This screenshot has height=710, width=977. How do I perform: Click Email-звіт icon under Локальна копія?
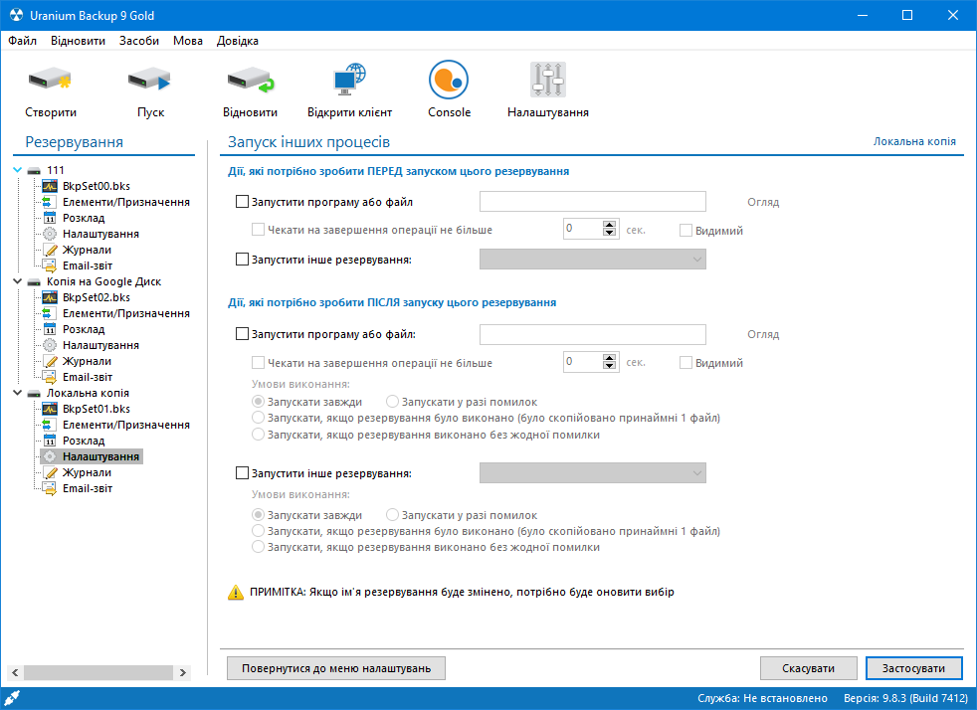(x=50, y=488)
